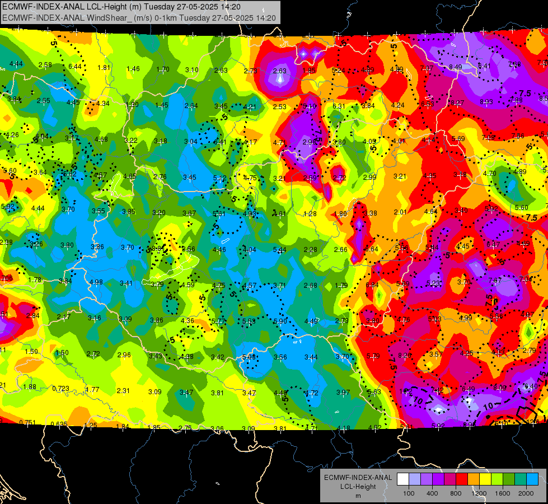
Task: Click wind shear value '5.79'
Action: point(373,356)
